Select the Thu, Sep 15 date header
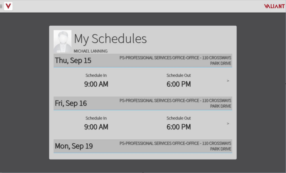The width and height of the screenshot is (286, 173). coord(73,61)
